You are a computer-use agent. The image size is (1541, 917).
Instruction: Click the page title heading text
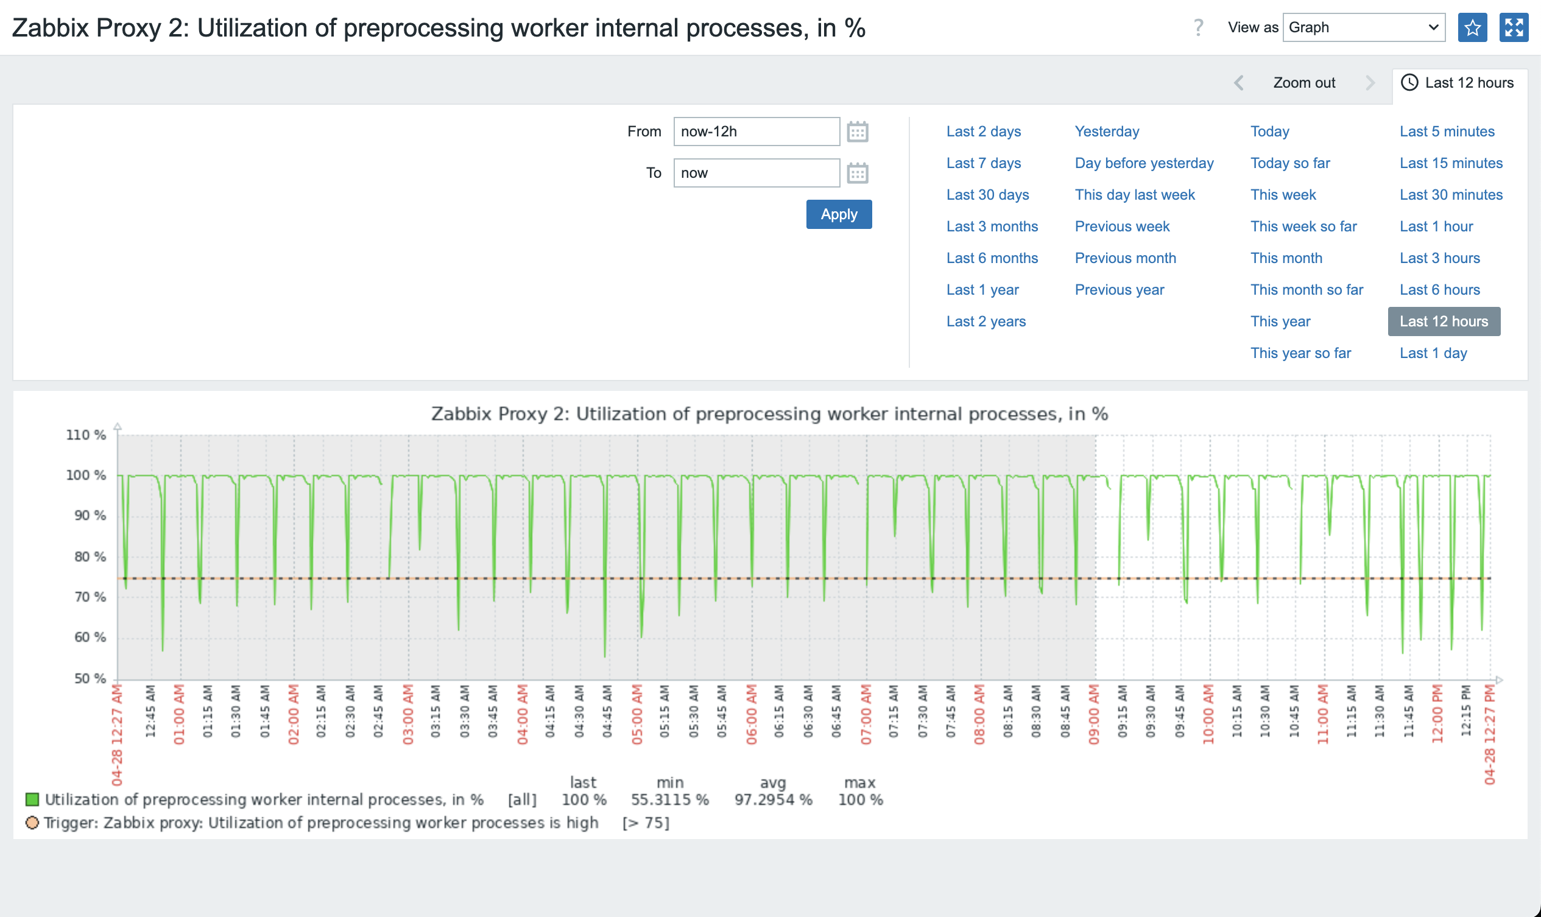(439, 28)
